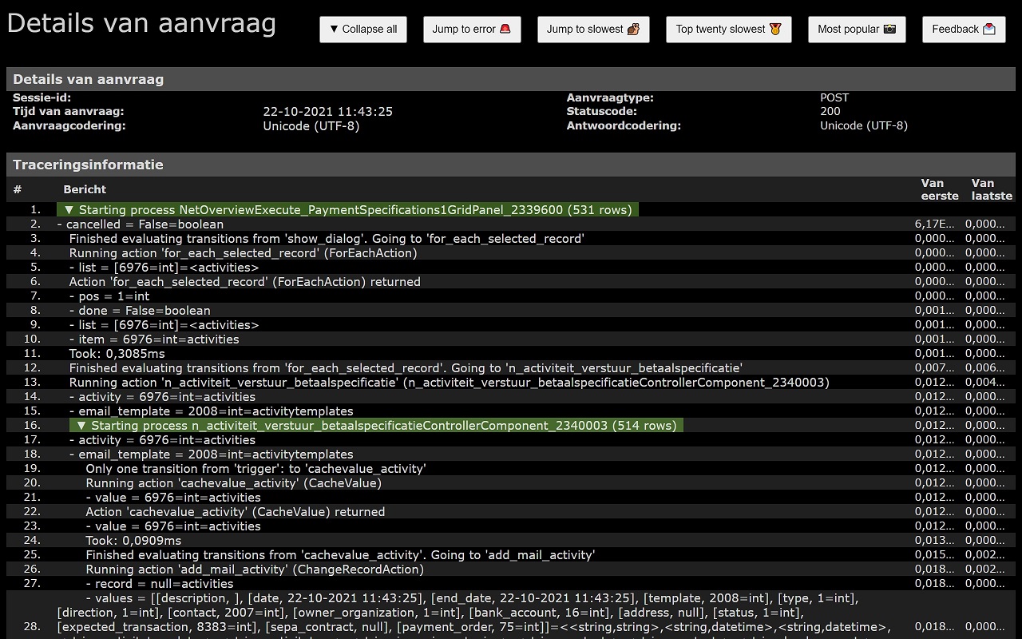Click the Most popular button
Screen dimensions: 1022x639
(x=857, y=30)
